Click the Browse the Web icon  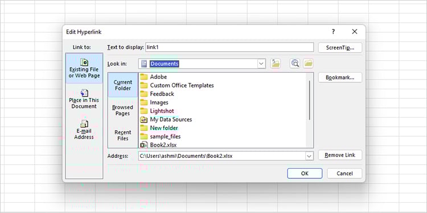(295, 64)
